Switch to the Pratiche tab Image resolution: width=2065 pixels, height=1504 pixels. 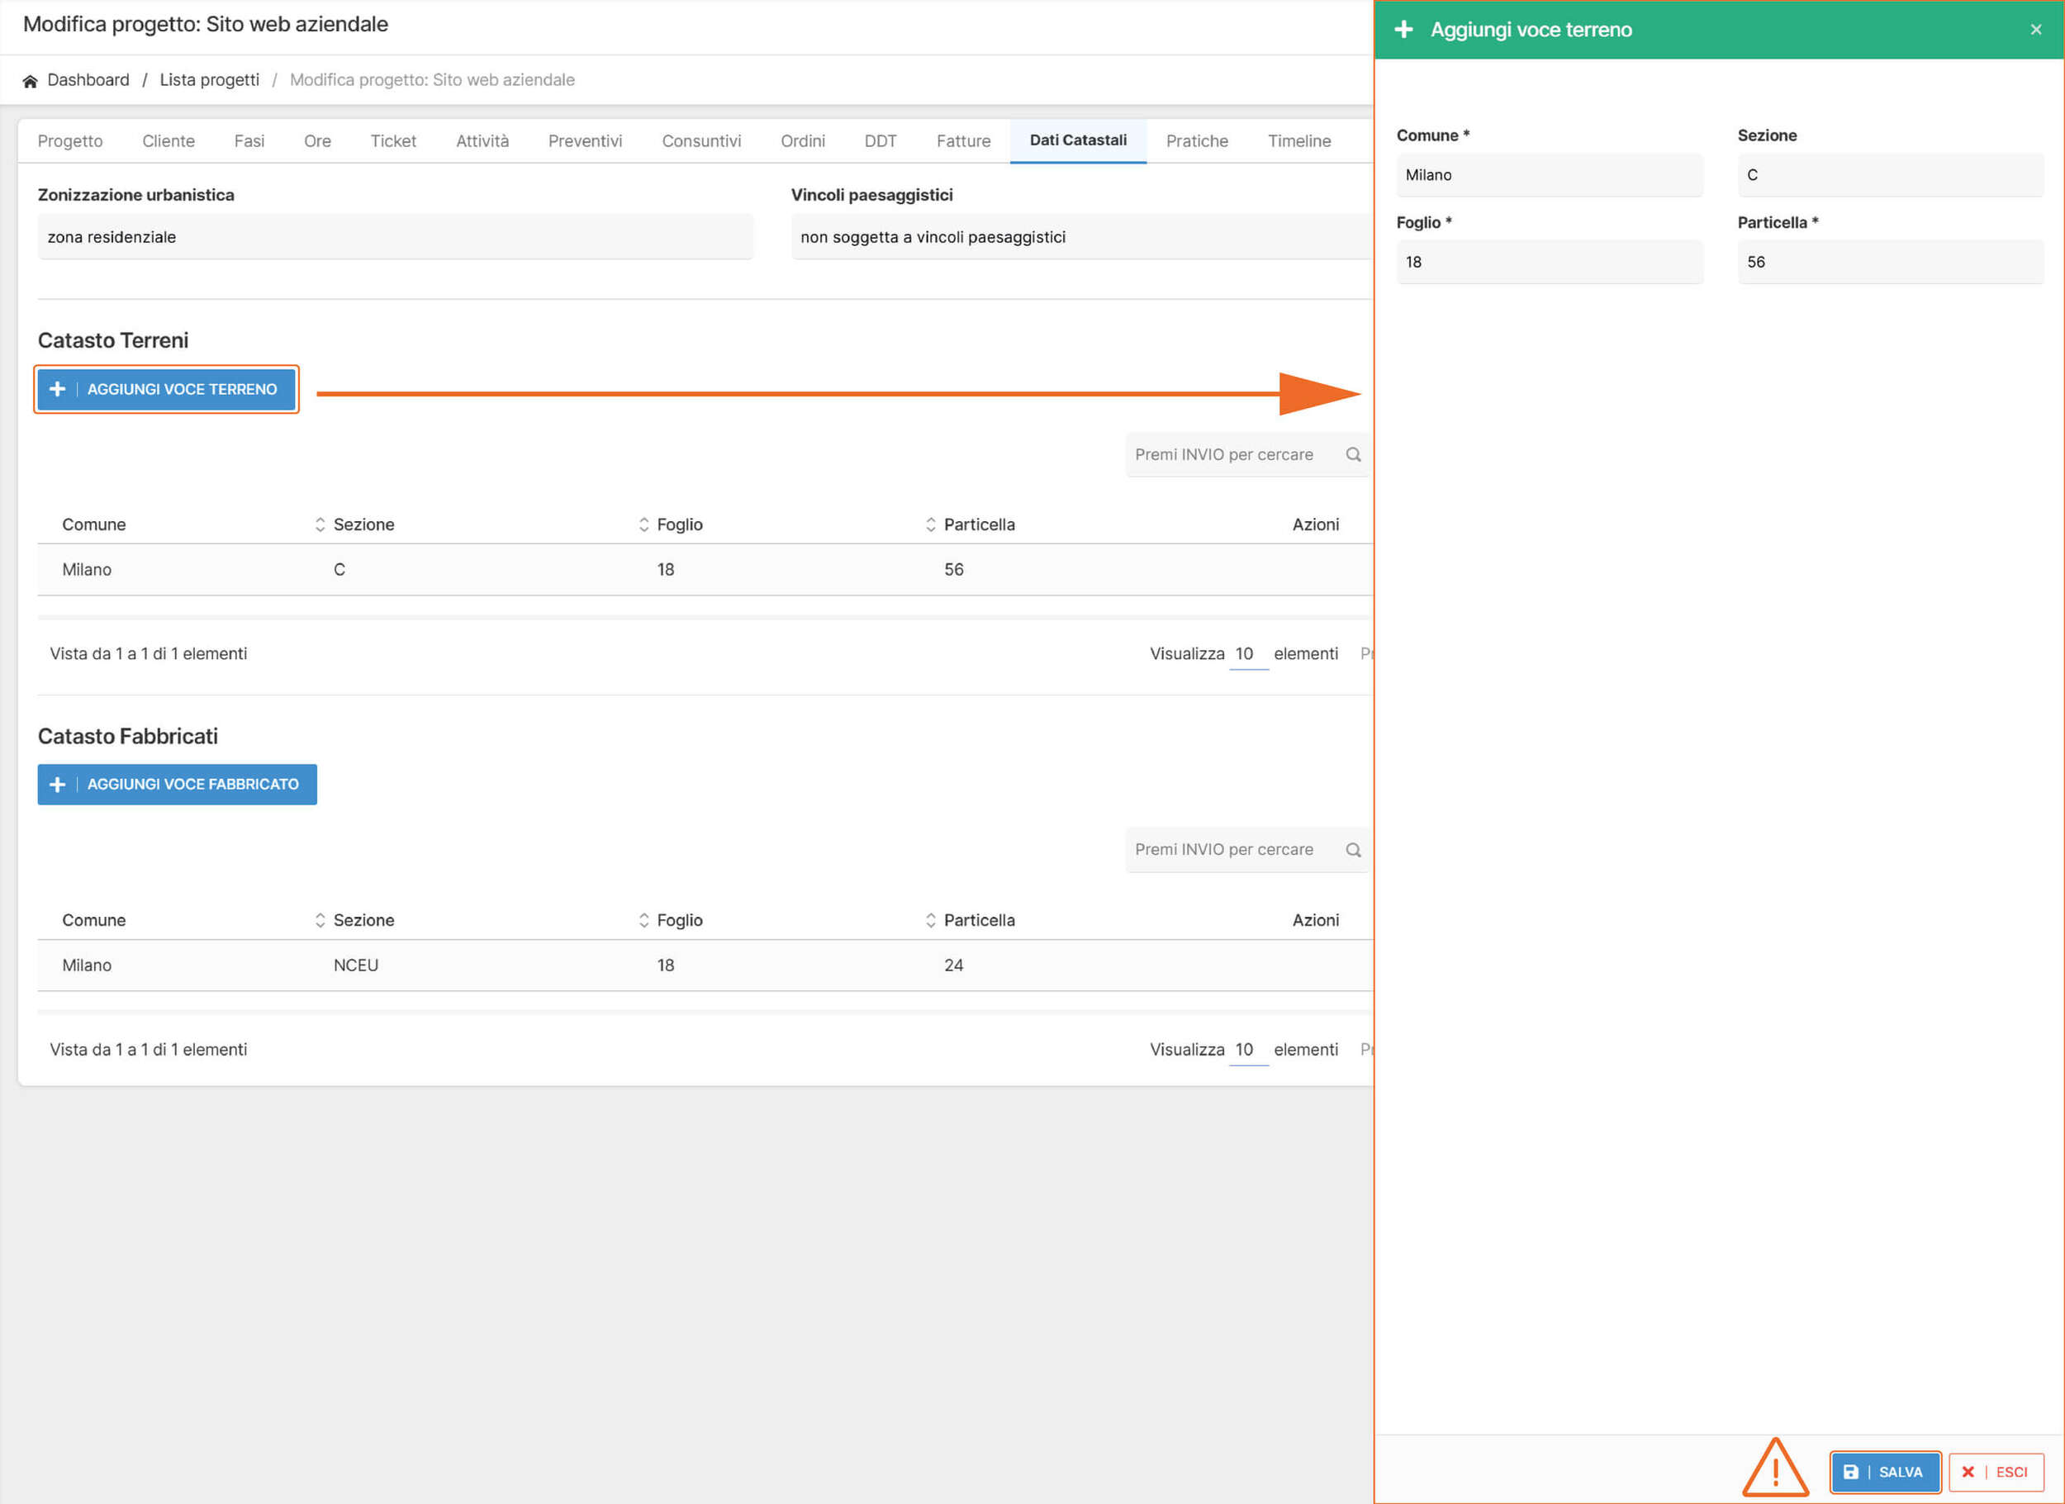pyautogui.click(x=1196, y=141)
